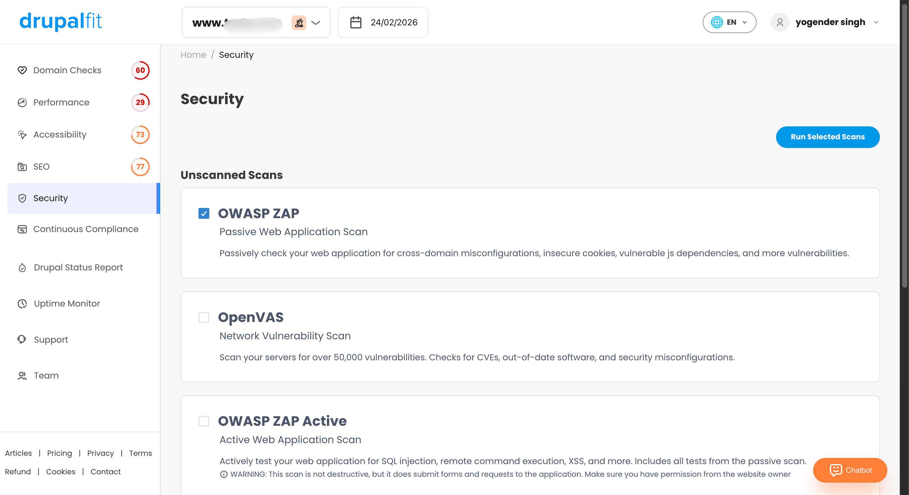This screenshot has width=909, height=495.
Task: Open the Chatbot button
Action: point(850,470)
